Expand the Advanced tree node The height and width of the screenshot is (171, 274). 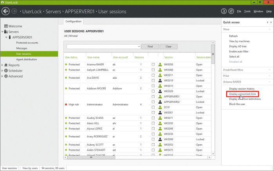click(2, 76)
